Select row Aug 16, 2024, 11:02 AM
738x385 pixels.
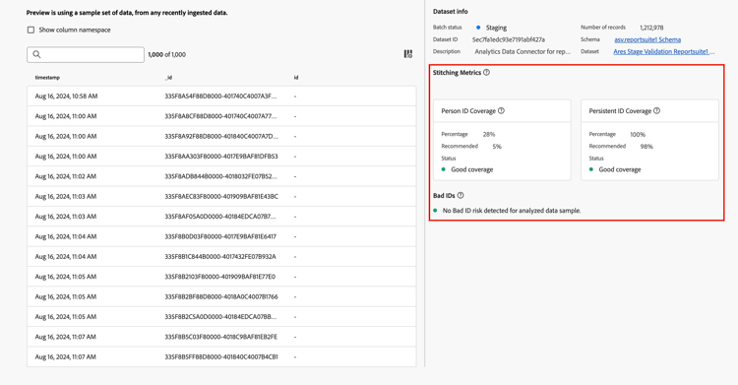click(221, 176)
